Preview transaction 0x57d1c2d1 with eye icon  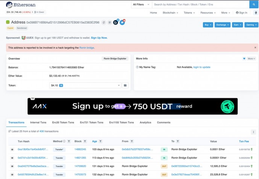(12, 158)
